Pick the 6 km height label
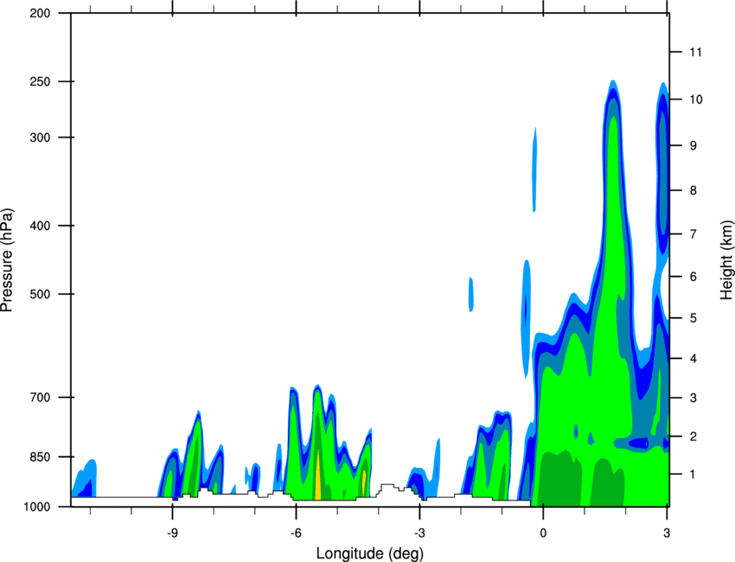 [693, 277]
